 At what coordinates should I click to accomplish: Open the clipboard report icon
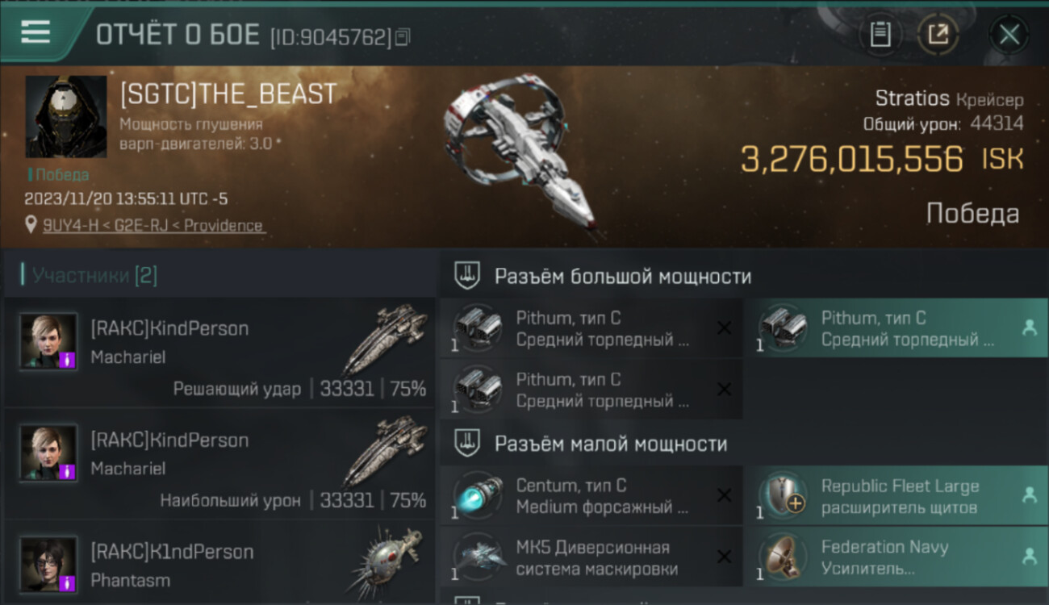click(x=880, y=34)
